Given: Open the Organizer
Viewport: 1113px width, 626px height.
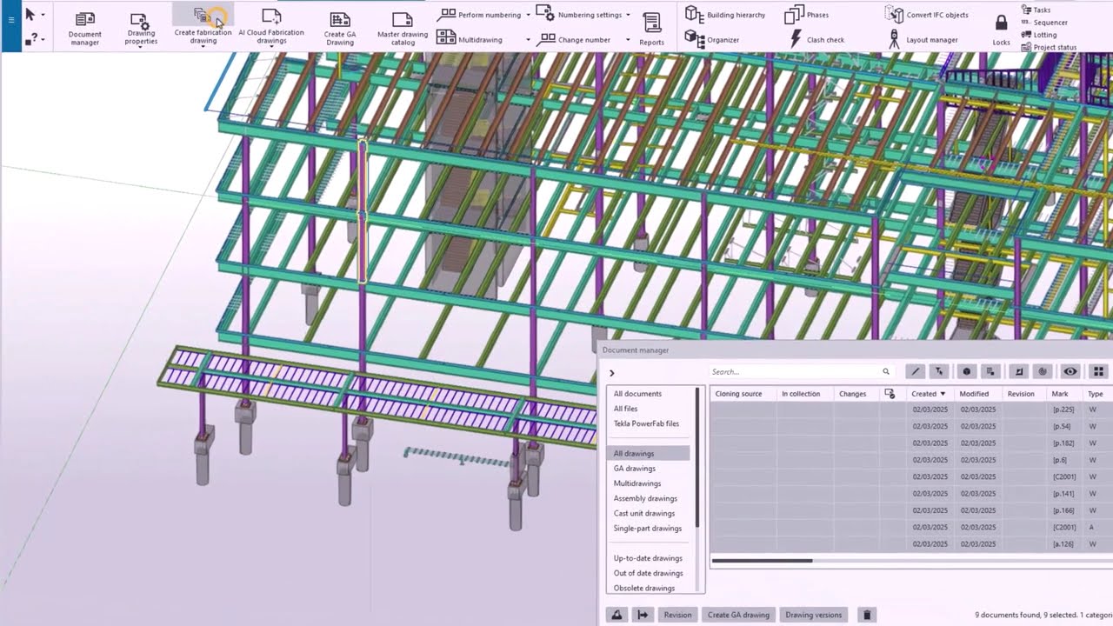Looking at the screenshot, I should pyautogui.click(x=712, y=39).
